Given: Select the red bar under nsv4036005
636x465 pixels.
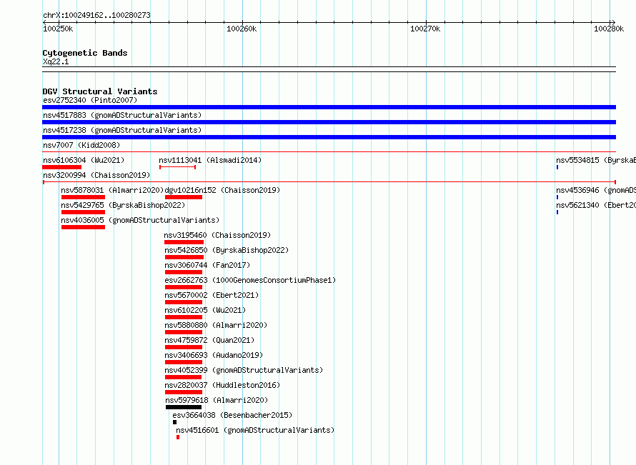Looking at the screenshot, I should (83, 227).
